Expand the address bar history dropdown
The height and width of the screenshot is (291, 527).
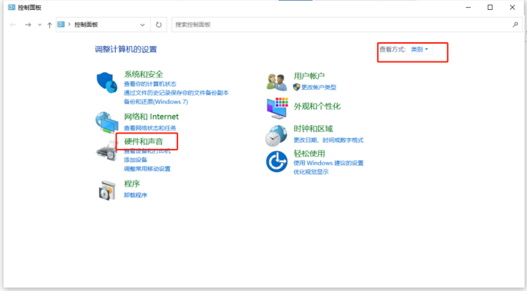tap(143, 25)
